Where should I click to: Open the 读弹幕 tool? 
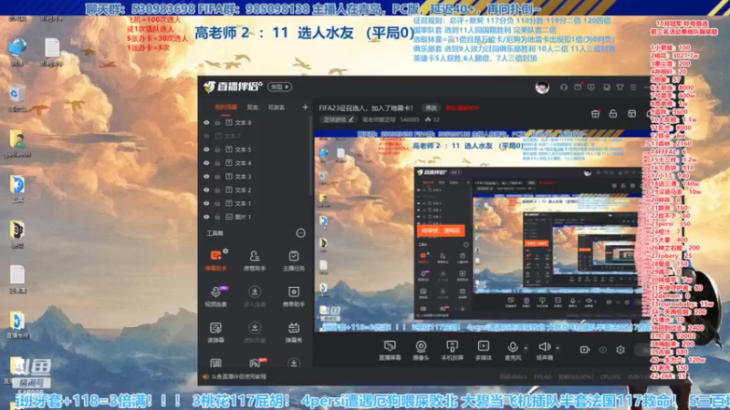coord(216,332)
